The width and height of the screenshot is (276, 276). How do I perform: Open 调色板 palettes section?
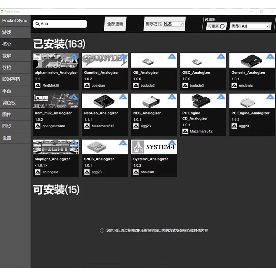point(15,102)
